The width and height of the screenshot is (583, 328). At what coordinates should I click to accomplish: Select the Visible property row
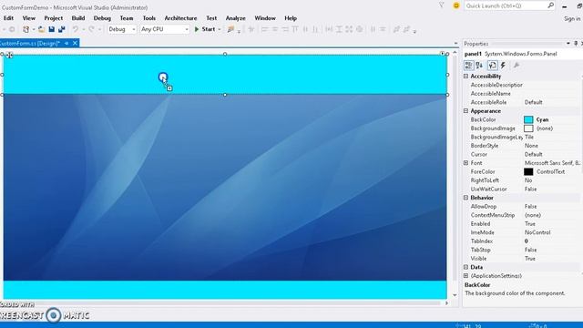522,259
